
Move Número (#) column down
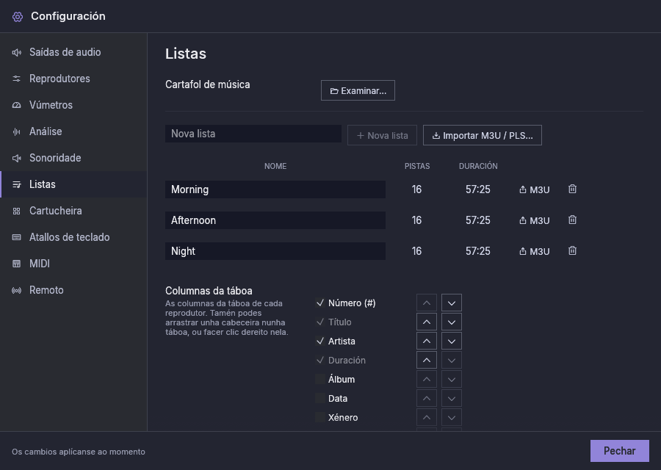pos(452,303)
